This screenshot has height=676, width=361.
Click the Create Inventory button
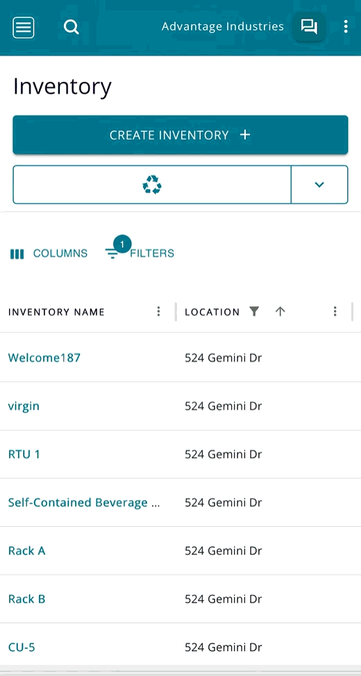coord(180,135)
